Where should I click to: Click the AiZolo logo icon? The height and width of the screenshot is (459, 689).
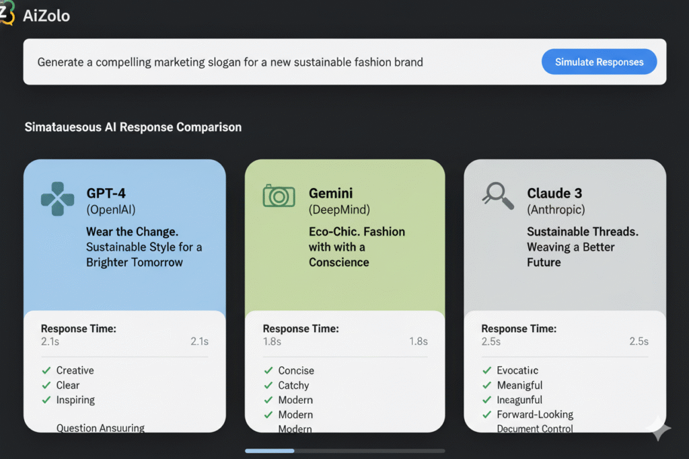click(7, 12)
